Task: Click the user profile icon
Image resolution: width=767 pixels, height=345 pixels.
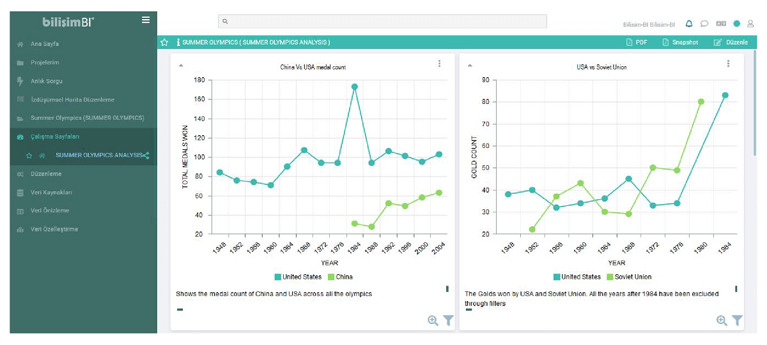Action: pyautogui.click(x=750, y=24)
